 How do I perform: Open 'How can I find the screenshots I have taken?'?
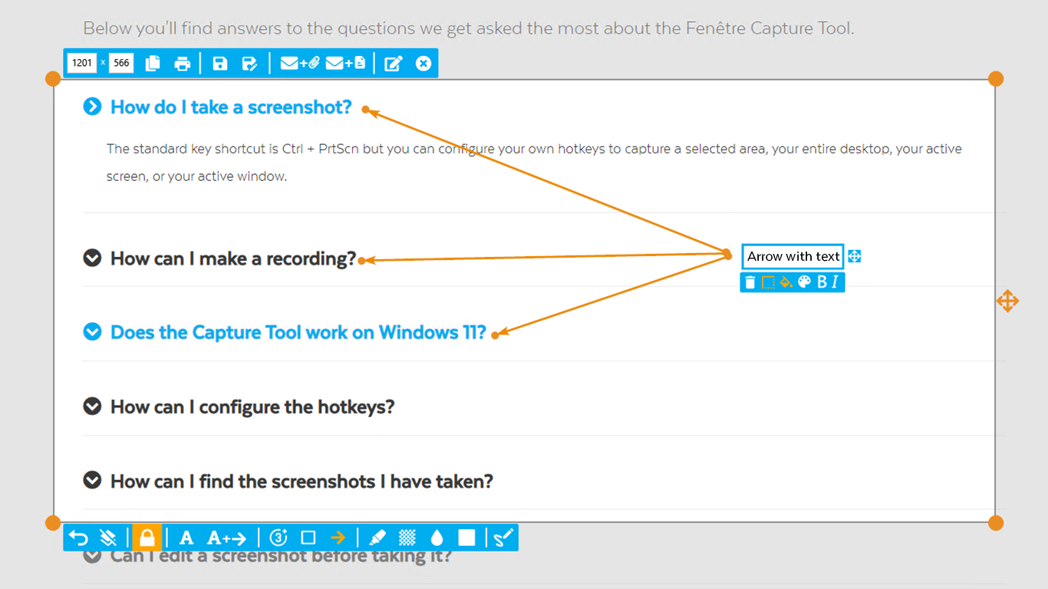click(x=302, y=481)
